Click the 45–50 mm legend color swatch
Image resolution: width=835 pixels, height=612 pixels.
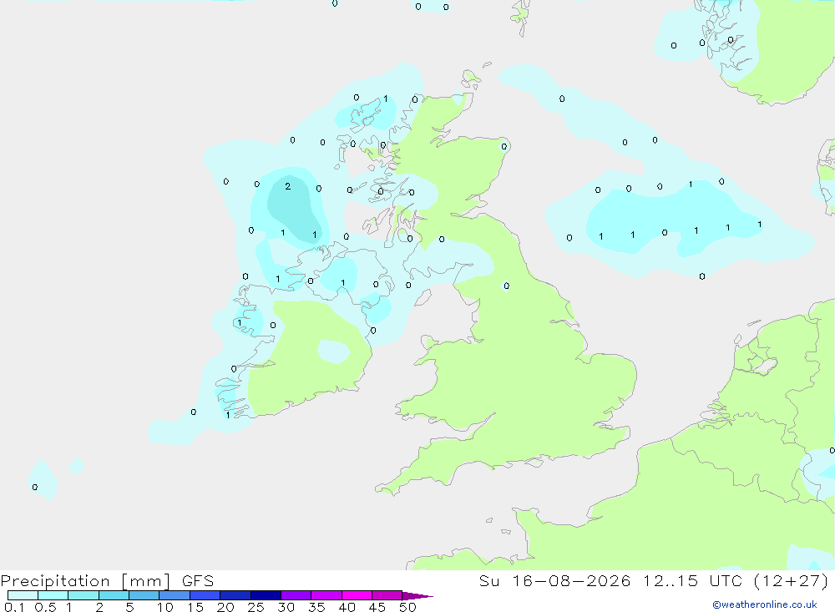[x=387, y=595]
